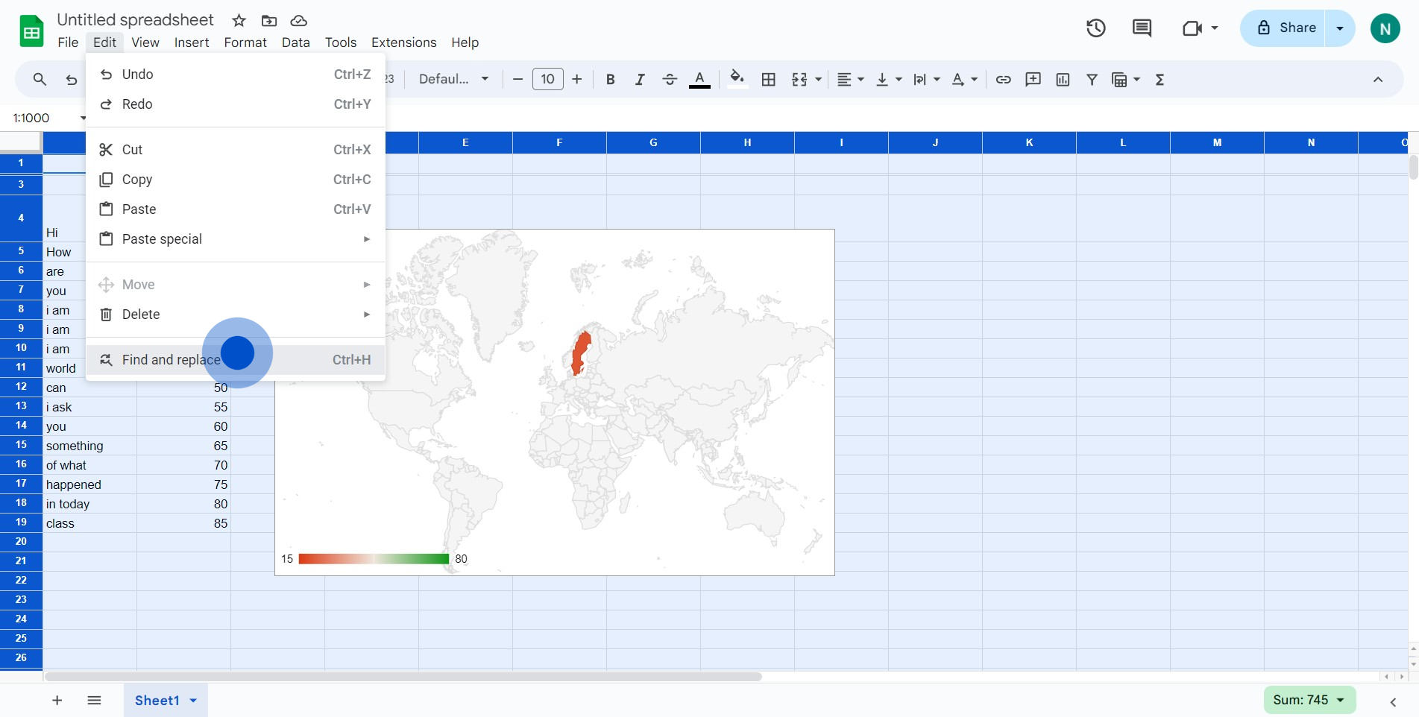Image resolution: width=1419 pixels, height=717 pixels.
Task: Open the Share options arrow
Action: point(1340,28)
